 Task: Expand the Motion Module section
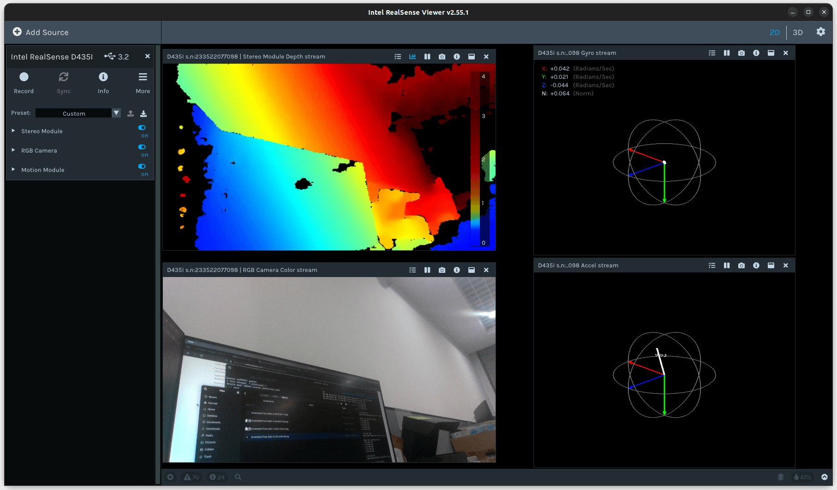[x=13, y=170]
